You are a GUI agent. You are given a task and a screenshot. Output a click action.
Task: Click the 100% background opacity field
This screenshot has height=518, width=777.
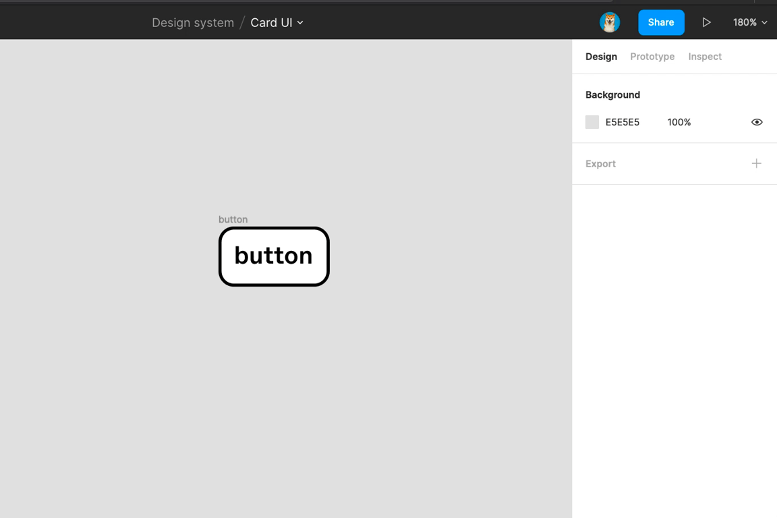pos(679,122)
